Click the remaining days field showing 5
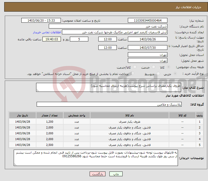The width and height of the screenshot is (208, 181). pos(79,39)
